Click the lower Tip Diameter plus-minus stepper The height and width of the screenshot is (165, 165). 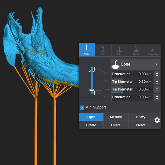[x=157, y=89]
